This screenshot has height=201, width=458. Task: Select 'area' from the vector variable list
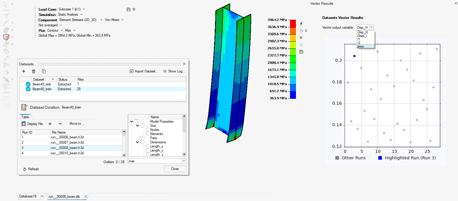pos(361,46)
